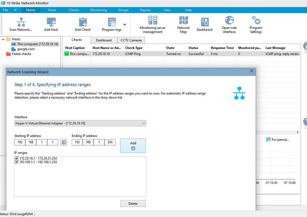Open the File menu
This screenshot has width=307, height=217.
point(5,10)
